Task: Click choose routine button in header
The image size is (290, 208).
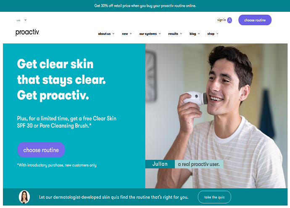Action: 255,20
